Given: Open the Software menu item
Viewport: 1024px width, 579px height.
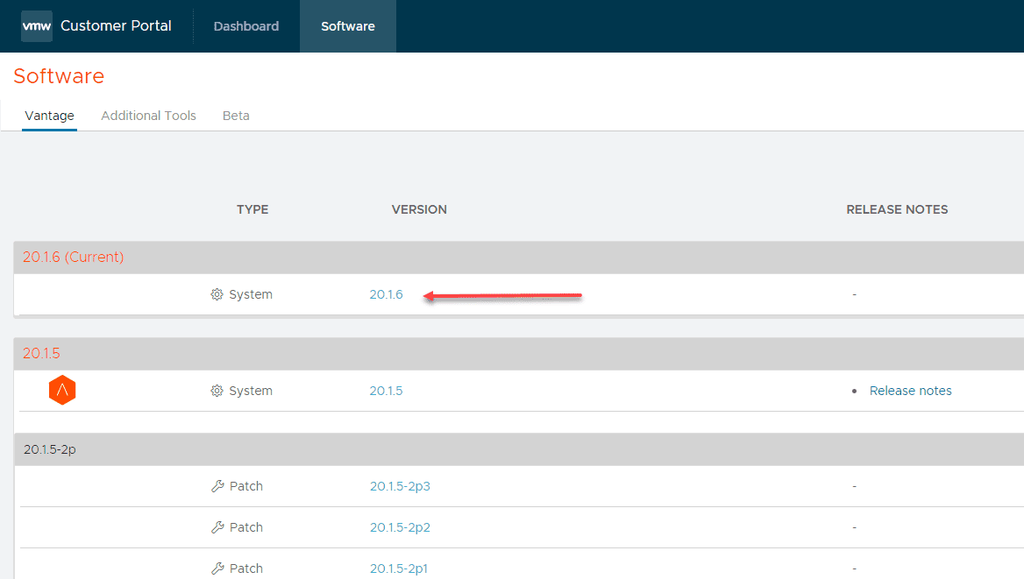Looking at the screenshot, I should tap(348, 26).
